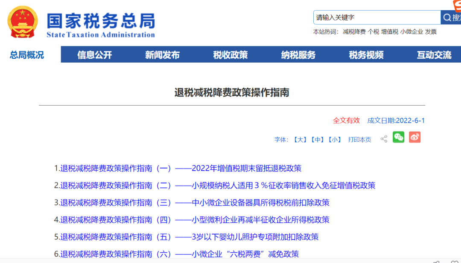
Task: Click hot keyword 发票
Action: click(431, 31)
